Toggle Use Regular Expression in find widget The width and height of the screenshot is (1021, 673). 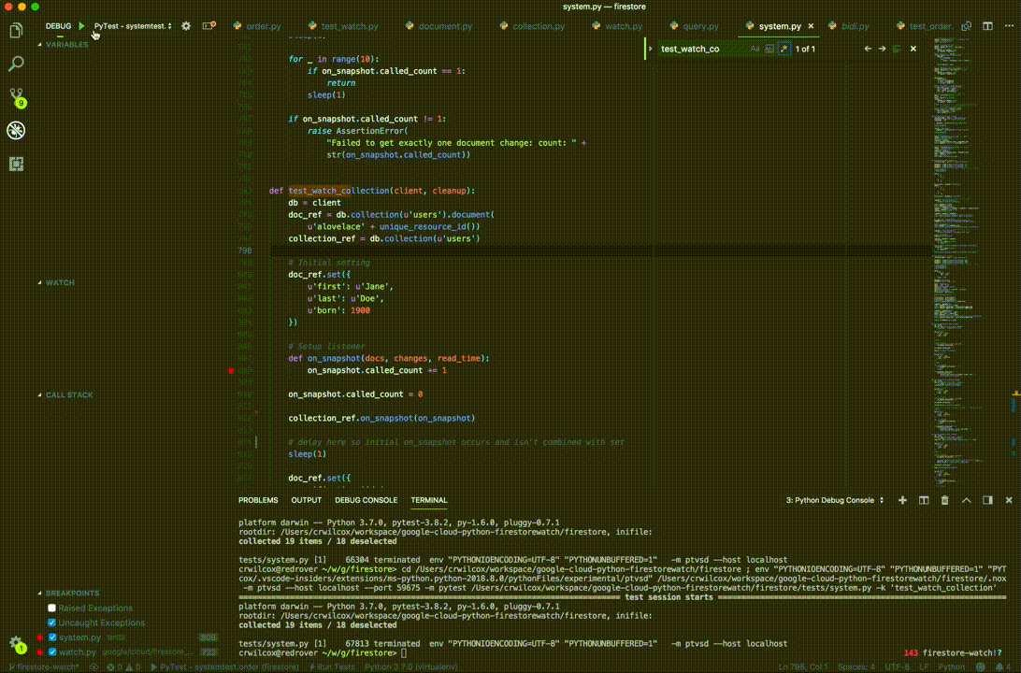coord(784,49)
